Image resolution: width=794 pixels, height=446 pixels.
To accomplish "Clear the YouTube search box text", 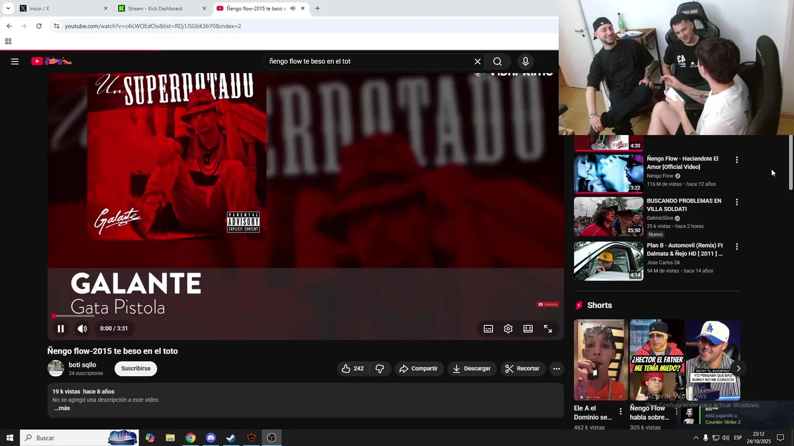I will [x=478, y=61].
